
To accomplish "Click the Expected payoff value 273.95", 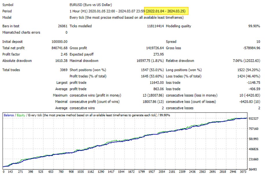I will coord(158,54).
